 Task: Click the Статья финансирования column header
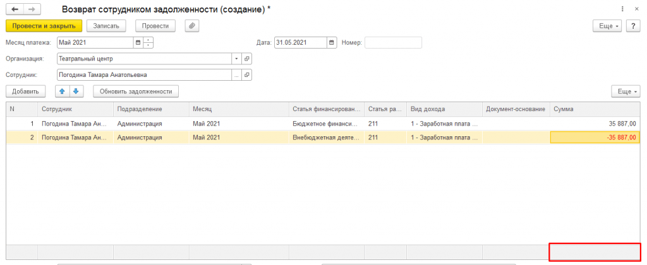point(327,109)
